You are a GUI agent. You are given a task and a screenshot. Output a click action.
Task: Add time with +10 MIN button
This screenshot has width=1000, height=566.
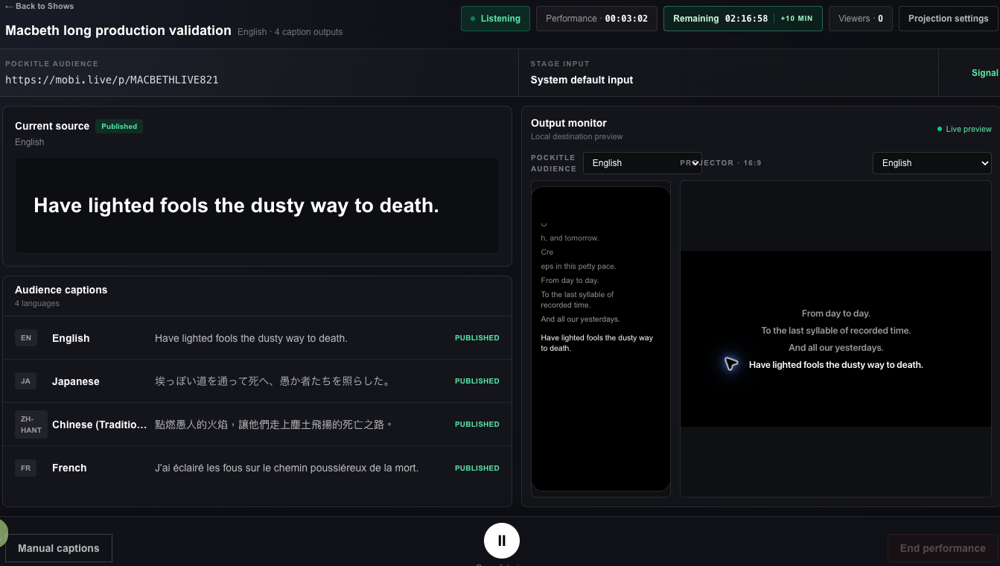tap(797, 19)
